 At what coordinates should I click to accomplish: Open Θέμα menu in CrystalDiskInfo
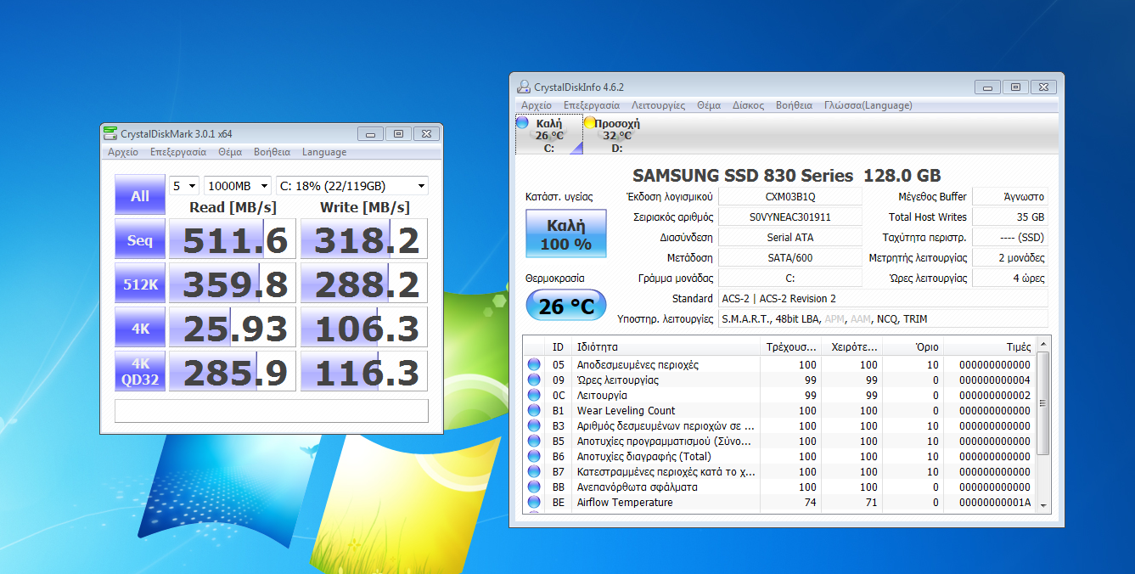(x=709, y=105)
